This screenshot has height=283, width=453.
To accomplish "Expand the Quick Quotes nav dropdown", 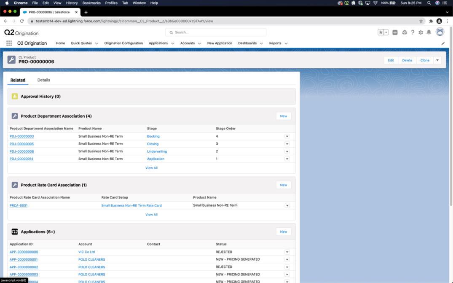I will pos(96,43).
